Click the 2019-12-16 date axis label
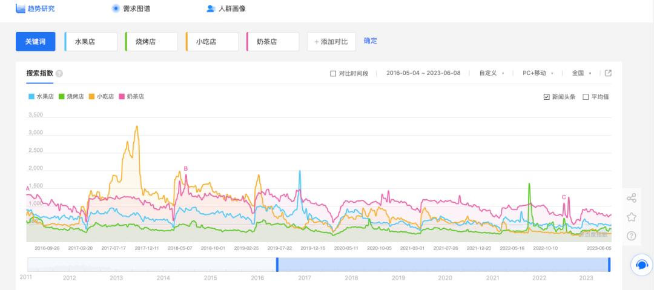The height and width of the screenshot is (290, 654). click(313, 248)
